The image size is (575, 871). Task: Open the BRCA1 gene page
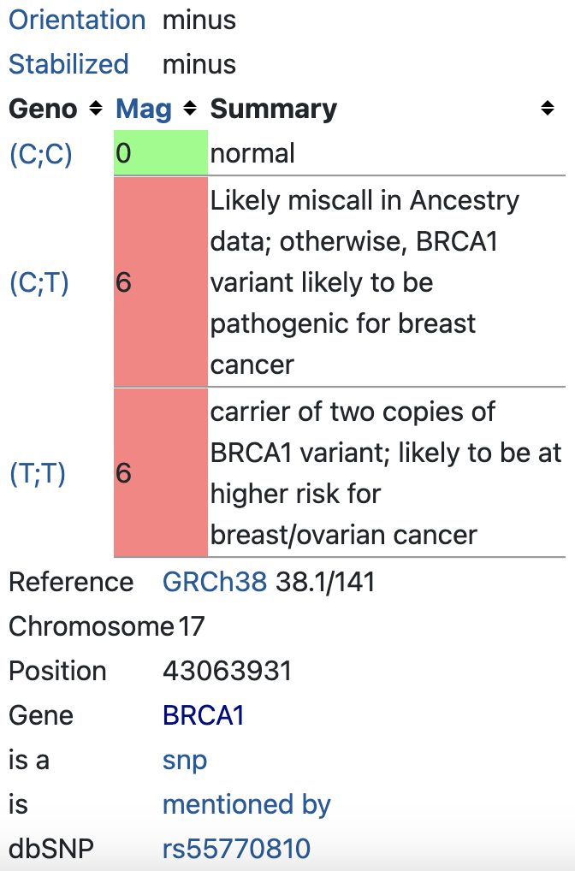pyautogui.click(x=203, y=715)
